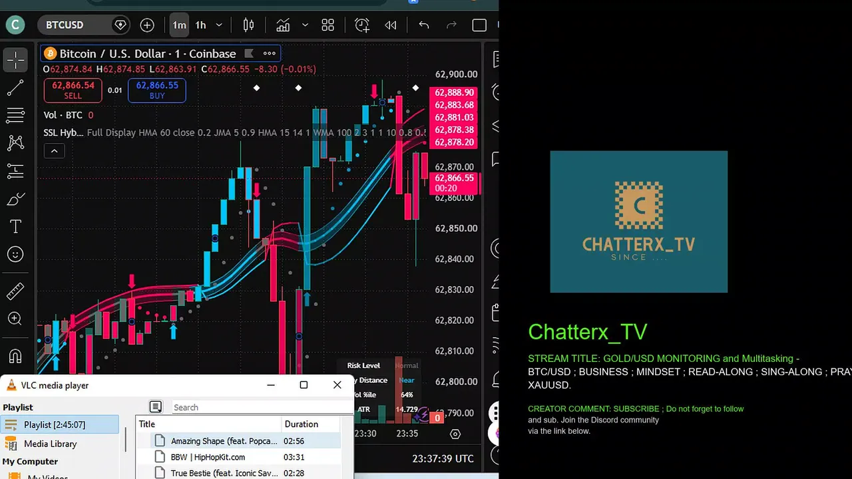Screen dimensions: 852x479
Task: Select the brush drawing tool
Action: [x=15, y=199]
